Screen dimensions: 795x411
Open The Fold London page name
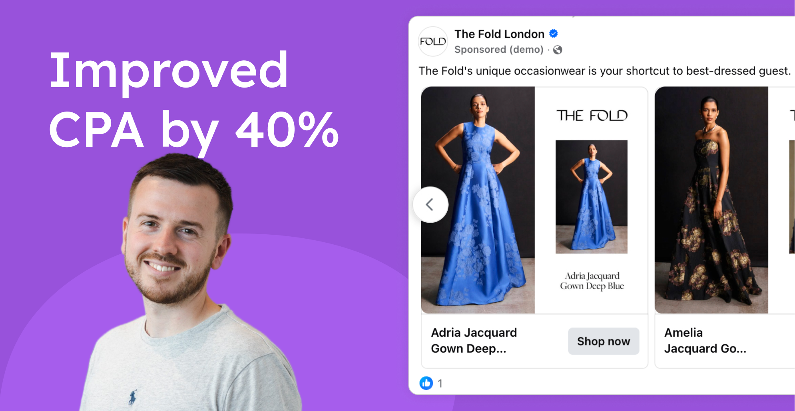pos(499,34)
